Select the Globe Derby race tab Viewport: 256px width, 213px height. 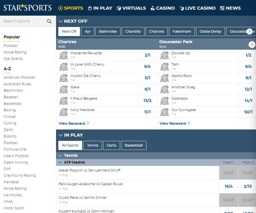(x=210, y=32)
